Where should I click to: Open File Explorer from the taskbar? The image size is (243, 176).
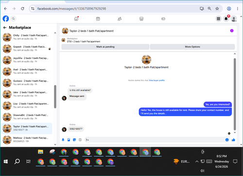tap(40, 152)
